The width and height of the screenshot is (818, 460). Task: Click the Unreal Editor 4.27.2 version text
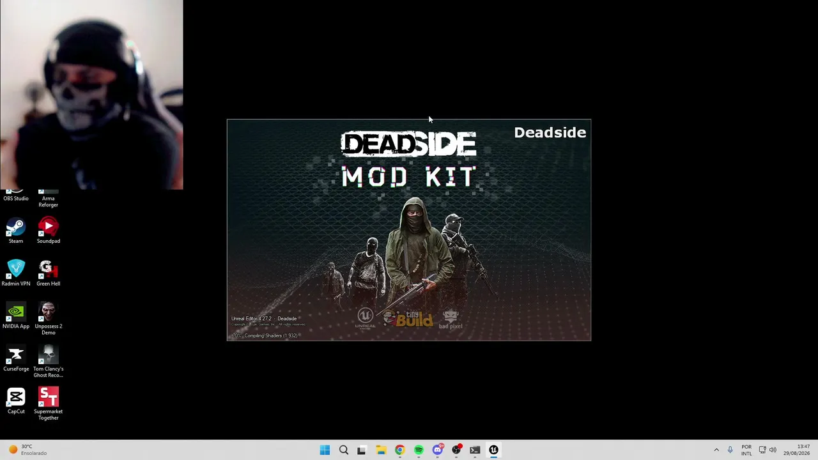pyautogui.click(x=264, y=318)
